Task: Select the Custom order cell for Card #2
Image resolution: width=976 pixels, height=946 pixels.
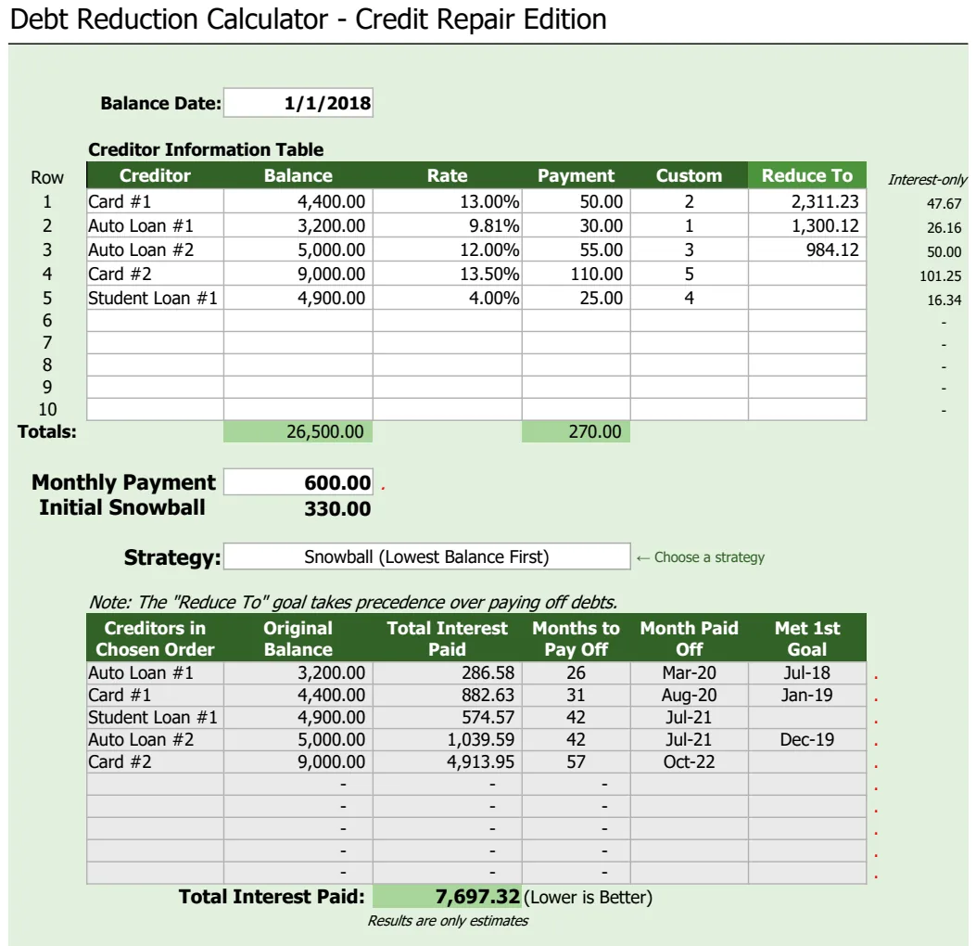Action: pyautogui.click(x=689, y=274)
